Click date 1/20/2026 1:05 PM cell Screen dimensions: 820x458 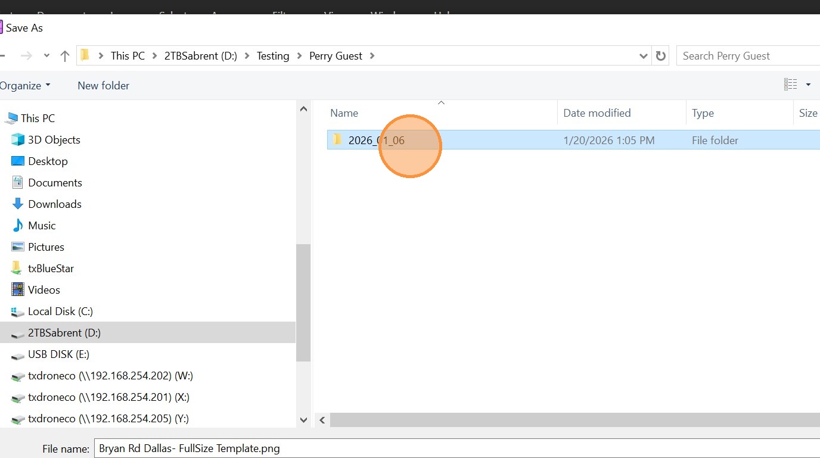coord(608,141)
